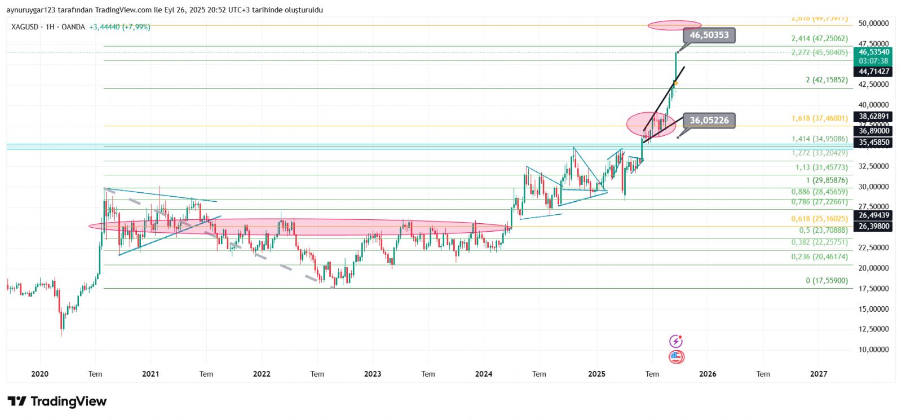Click the 44,71427 price axis label

click(x=873, y=72)
